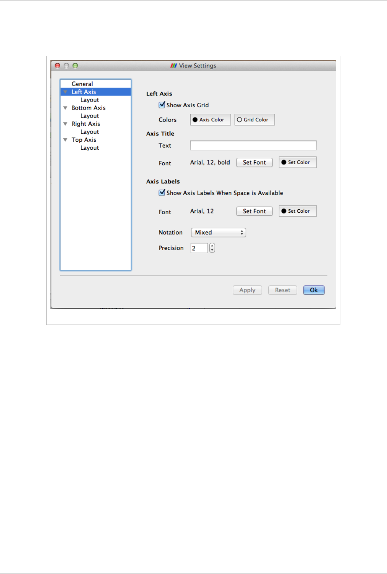Collapse the Bottom Axis disclosure triangle
The height and width of the screenshot is (574, 387).
65,108
